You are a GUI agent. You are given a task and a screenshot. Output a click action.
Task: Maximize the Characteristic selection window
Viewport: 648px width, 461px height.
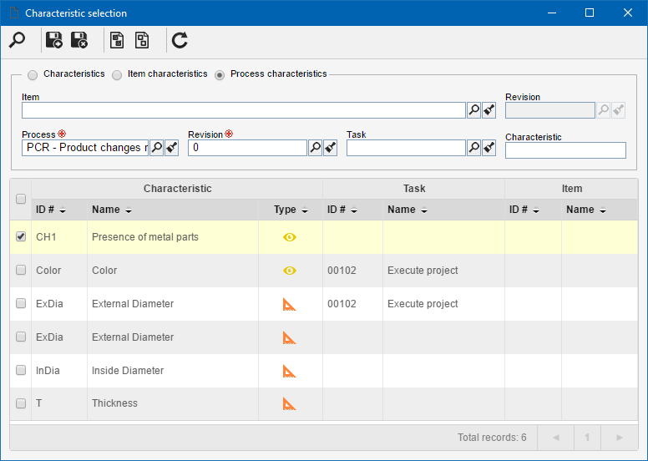[x=590, y=13]
